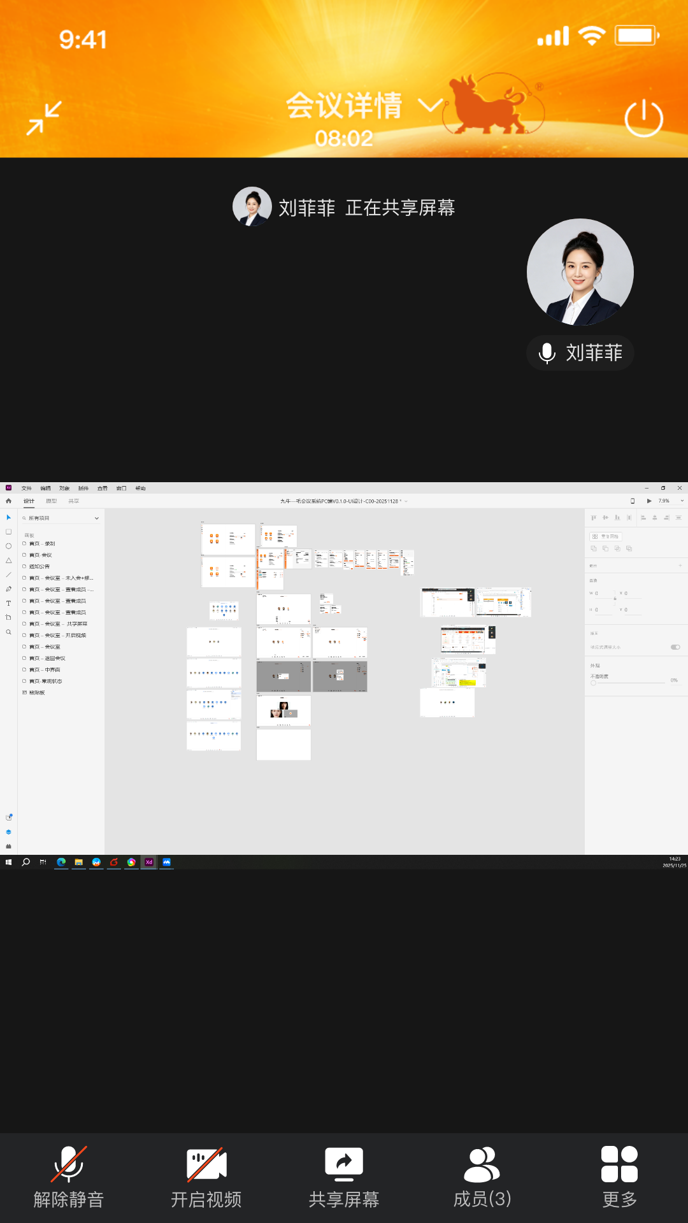Tap the 共享屏幕 button
Screen dimensions: 688x1223
click(344, 1177)
